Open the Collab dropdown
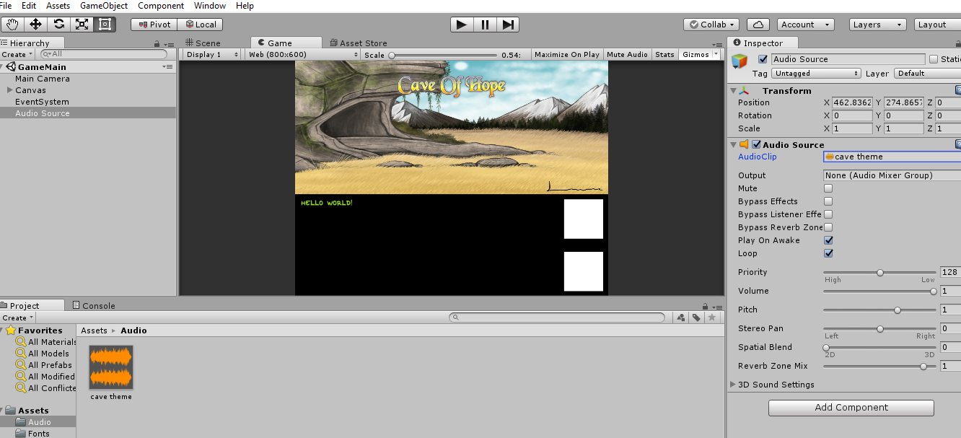This screenshot has height=438, width=961. [x=711, y=25]
